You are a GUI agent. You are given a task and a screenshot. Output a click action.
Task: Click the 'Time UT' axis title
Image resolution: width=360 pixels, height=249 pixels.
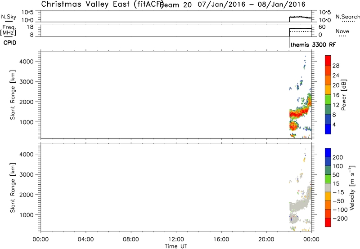click(x=176, y=246)
